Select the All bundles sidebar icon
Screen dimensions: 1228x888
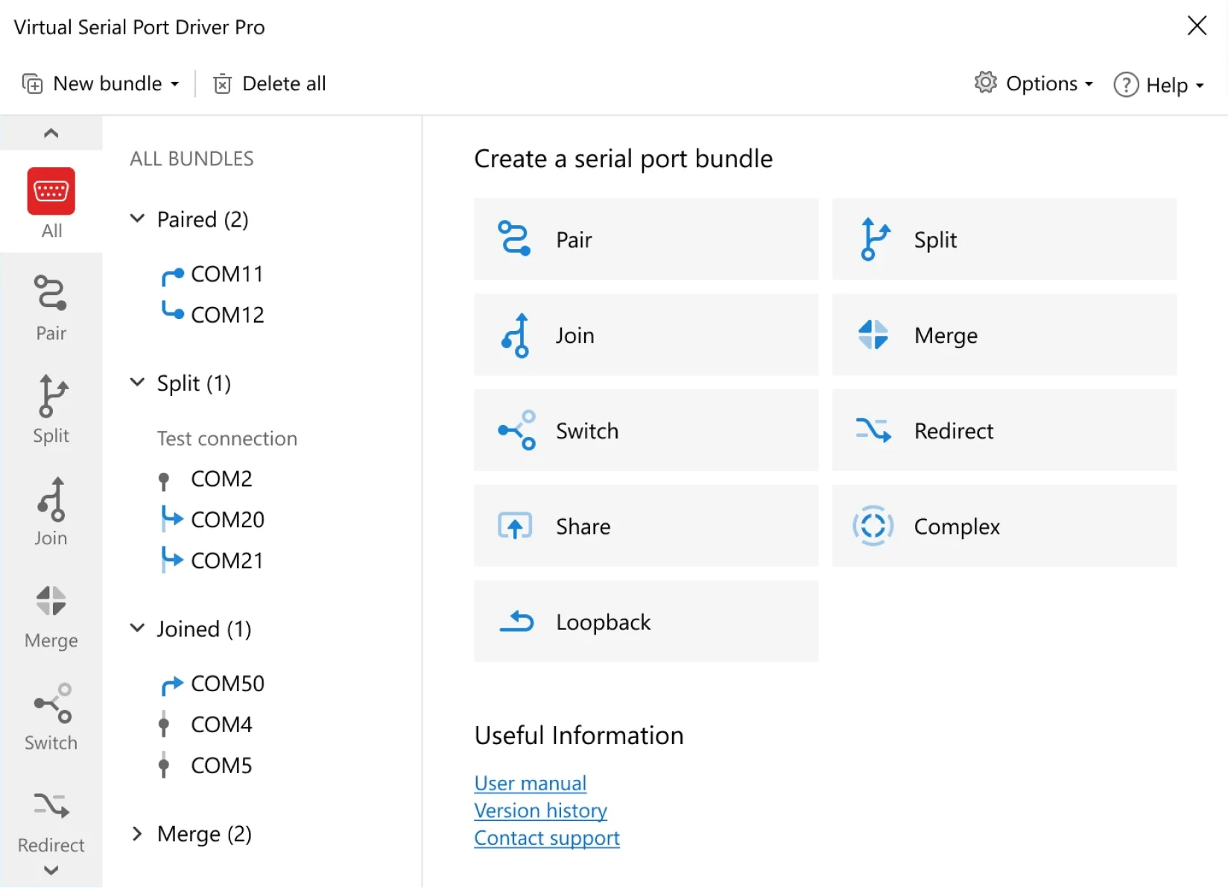point(51,201)
